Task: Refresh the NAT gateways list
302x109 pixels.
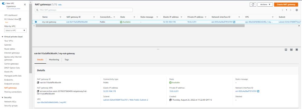Action: (253, 5)
